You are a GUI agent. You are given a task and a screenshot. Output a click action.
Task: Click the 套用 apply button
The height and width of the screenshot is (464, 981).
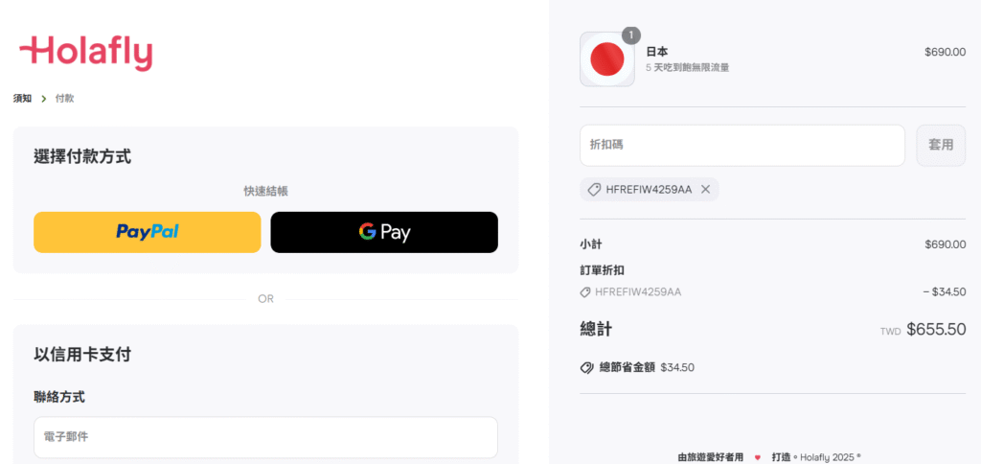pos(941,146)
